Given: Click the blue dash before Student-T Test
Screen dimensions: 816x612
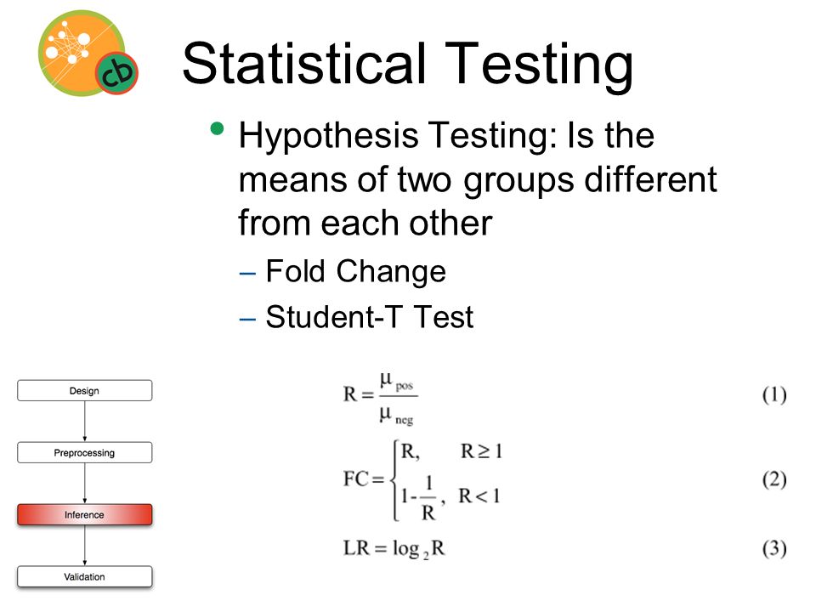Looking at the screenshot, I should pos(247,319).
